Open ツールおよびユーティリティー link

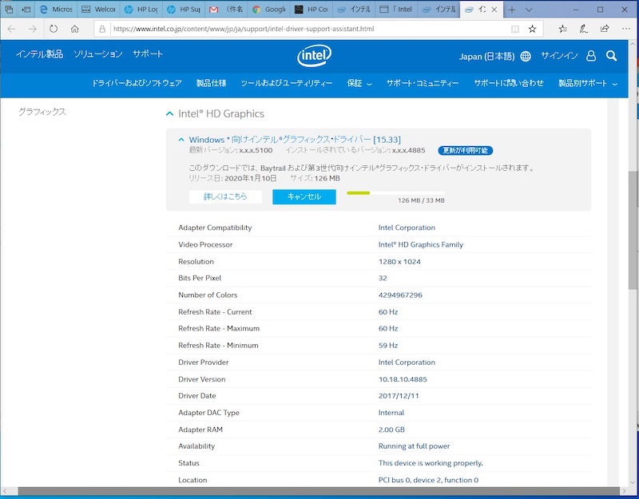click(287, 83)
